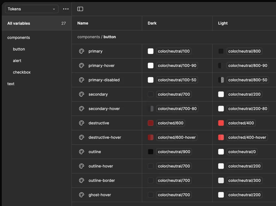Click the palette icon next to destructive
Viewport: 276px width, 206px height.
pyautogui.click(x=81, y=123)
